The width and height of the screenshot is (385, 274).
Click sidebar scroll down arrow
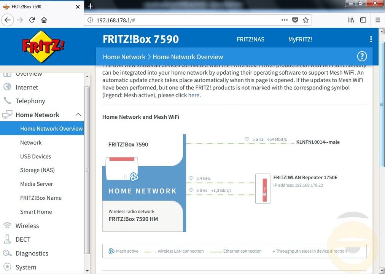[x=87, y=271]
